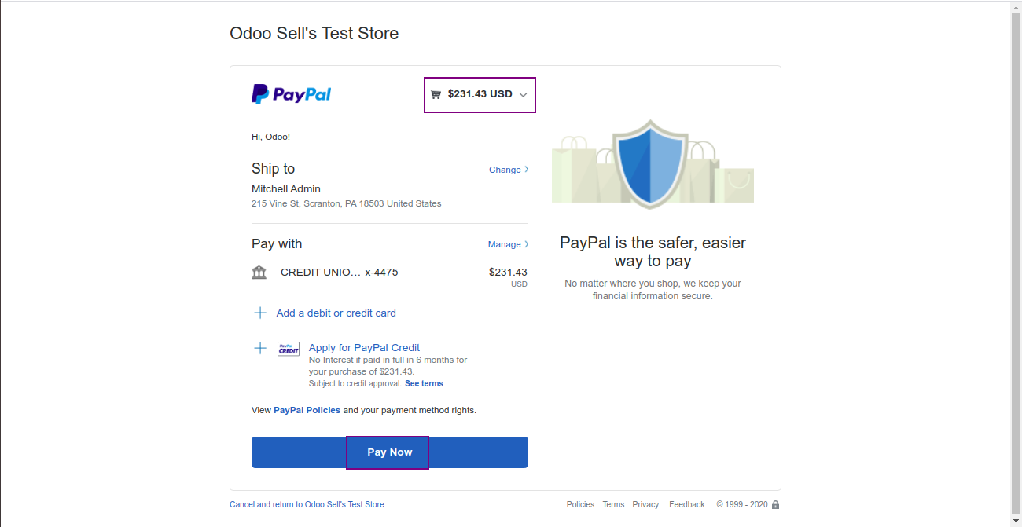Click the Pay with heading
This screenshot has width=1022, height=527.
(277, 243)
